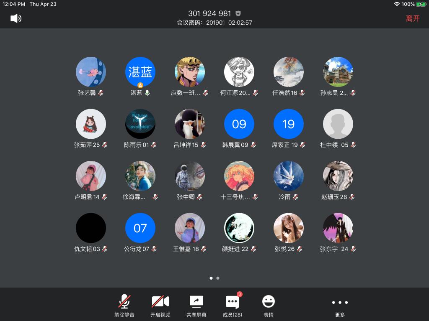Open the 表情 emoji reactions
429x321 pixels.
(x=268, y=306)
